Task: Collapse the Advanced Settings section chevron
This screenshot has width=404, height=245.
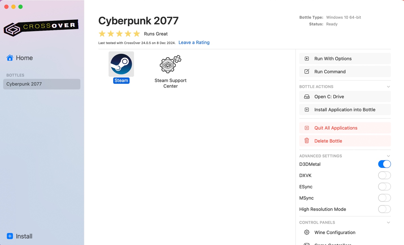Action: click(x=388, y=156)
